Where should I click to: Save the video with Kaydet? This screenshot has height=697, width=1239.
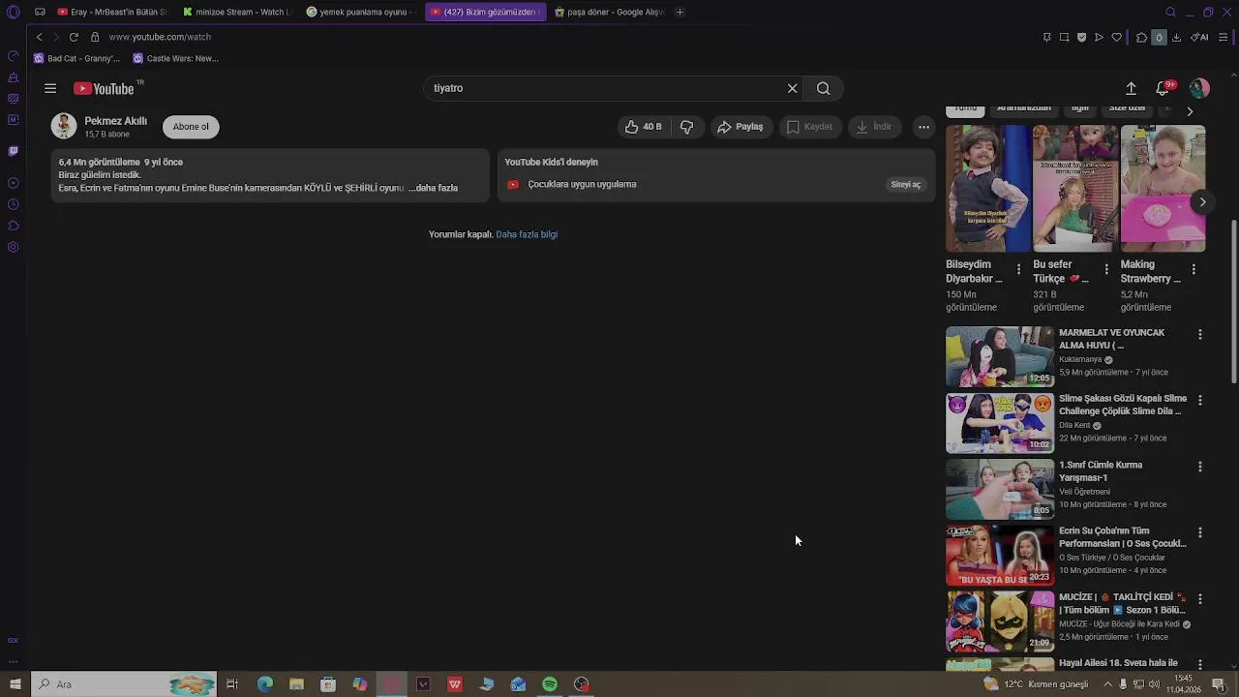[809, 127]
